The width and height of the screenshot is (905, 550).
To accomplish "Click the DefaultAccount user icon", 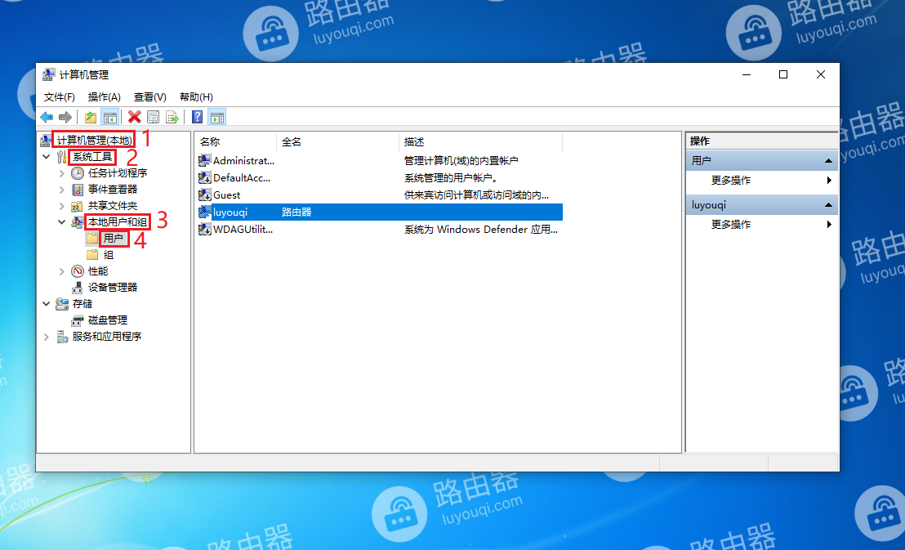I will pos(205,178).
